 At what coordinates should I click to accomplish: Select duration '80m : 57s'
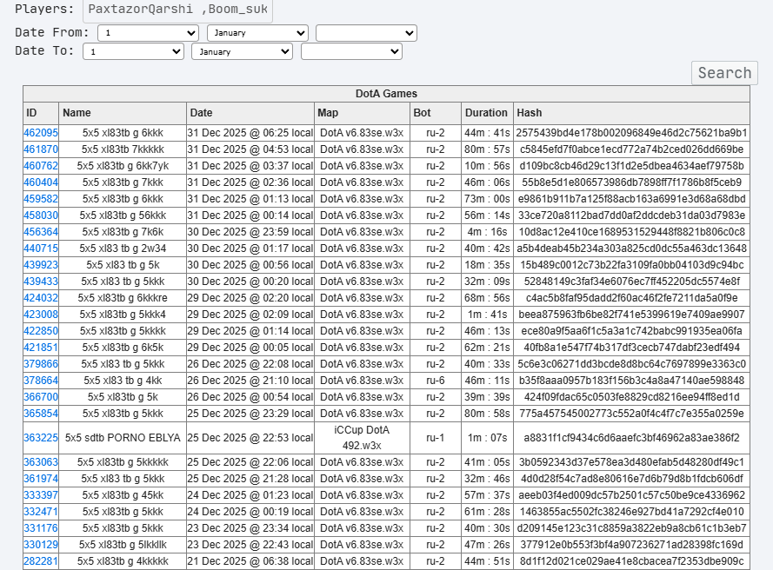point(488,149)
